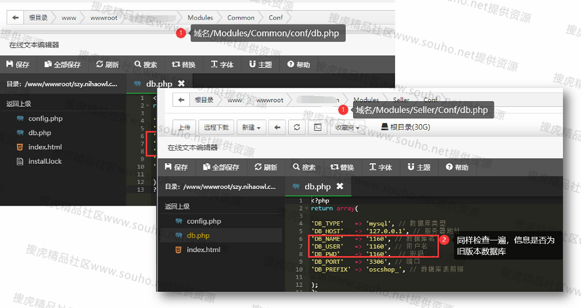Click 保存 in front Seller editor toolbar
The height and width of the screenshot is (308, 581).
177,167
